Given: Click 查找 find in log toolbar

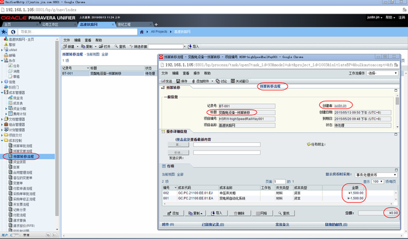Looking at the screenshot, I should (120, 47).
